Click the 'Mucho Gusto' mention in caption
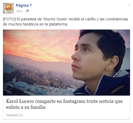The height and width of the screenshot is (123, 133). point(56,19)
